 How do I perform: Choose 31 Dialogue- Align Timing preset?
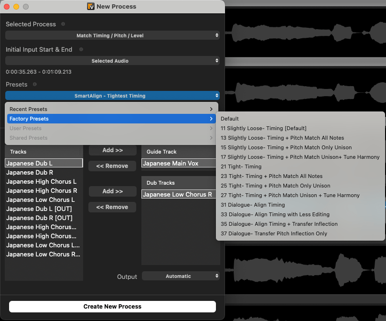pos(253,205)
